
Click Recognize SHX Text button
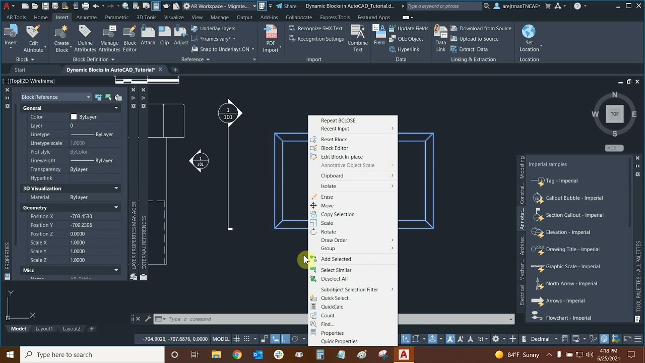pos(316,29)
